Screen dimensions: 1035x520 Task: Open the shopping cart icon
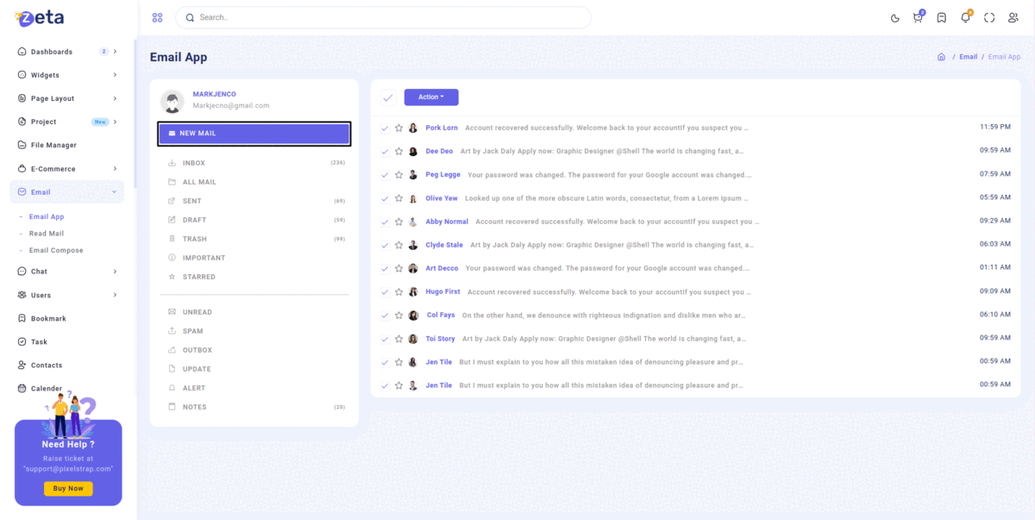coord(918,18)
